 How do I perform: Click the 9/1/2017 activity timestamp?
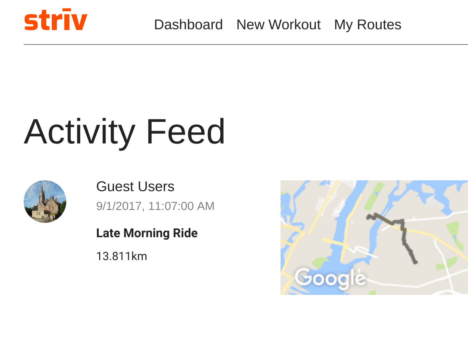155,206
